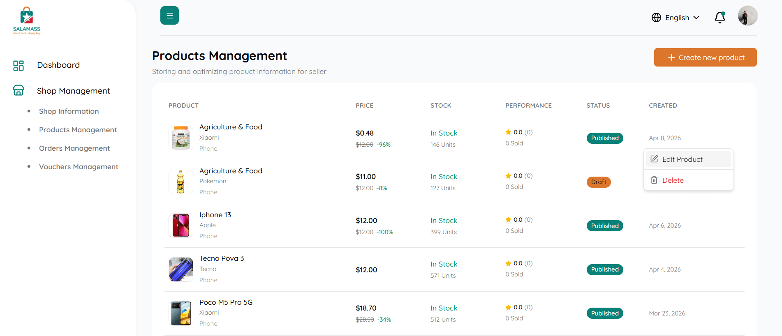Click the Draft status badge

pyautogui.click(x=598, y=182)
